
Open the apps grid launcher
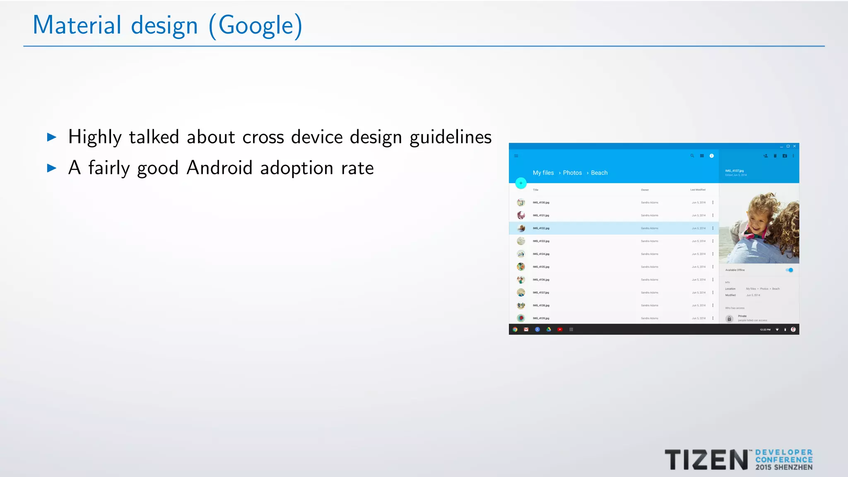[x=571, y=330]
